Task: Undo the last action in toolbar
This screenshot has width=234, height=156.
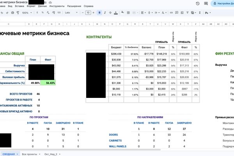Action: click(2, 13)
